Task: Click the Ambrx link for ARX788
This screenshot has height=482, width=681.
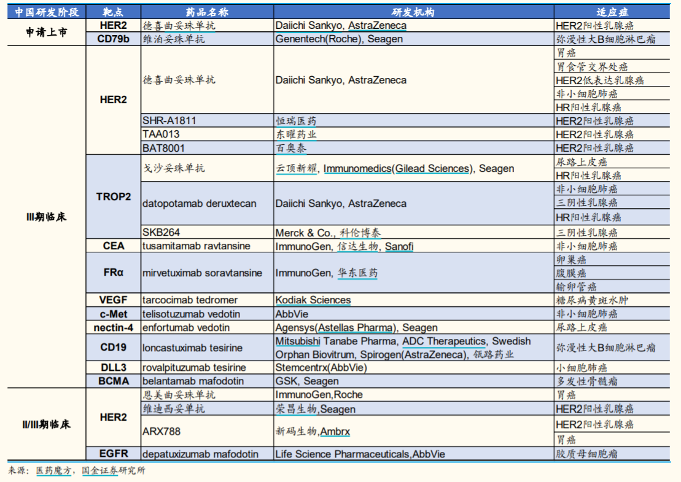Action: point(336,431)
